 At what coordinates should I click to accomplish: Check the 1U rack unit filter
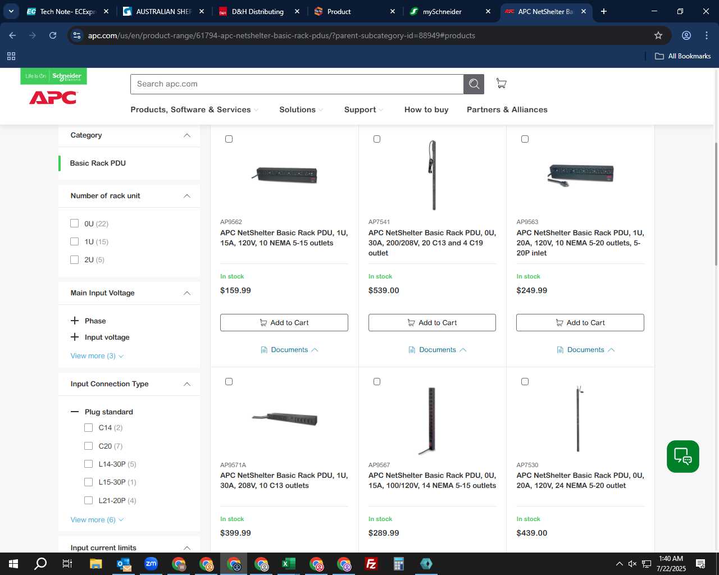74,241
